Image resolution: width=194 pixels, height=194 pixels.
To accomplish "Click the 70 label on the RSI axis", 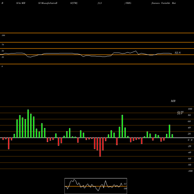I will [3, 45].
